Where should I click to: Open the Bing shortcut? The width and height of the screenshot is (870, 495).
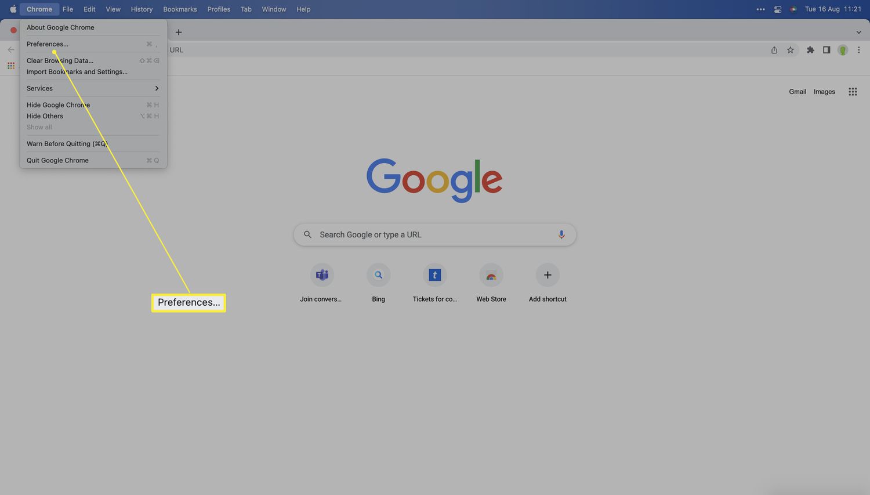click(378, 275)
